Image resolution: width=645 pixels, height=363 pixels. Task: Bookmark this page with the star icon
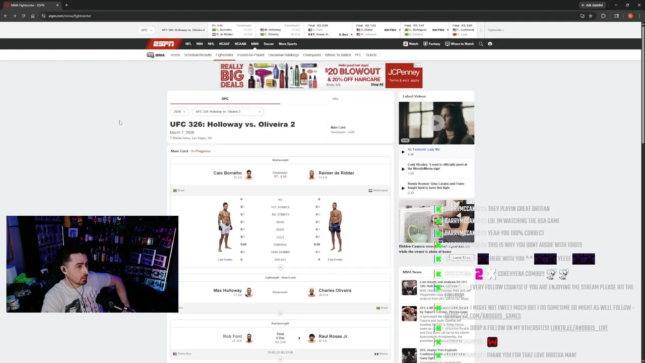tap(591, 16)
